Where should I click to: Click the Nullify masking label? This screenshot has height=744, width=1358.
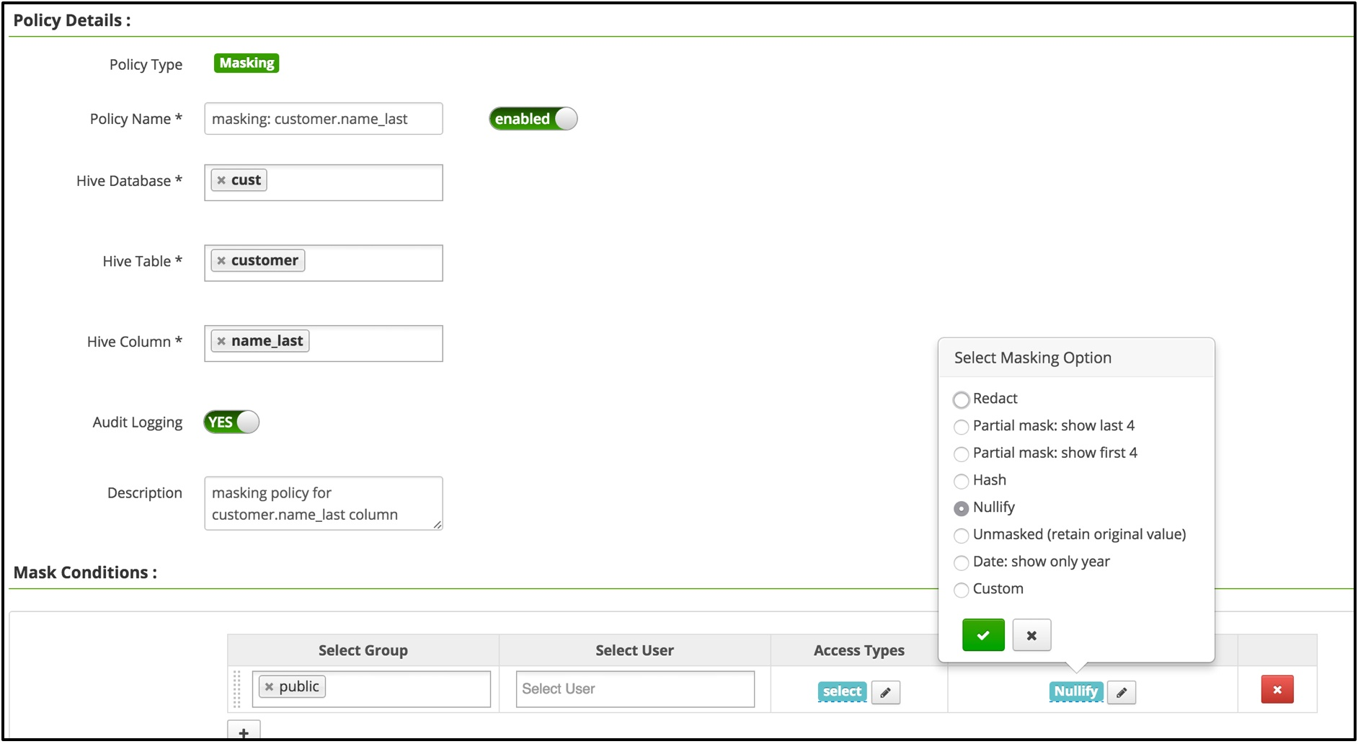[x=1075, y=691]
